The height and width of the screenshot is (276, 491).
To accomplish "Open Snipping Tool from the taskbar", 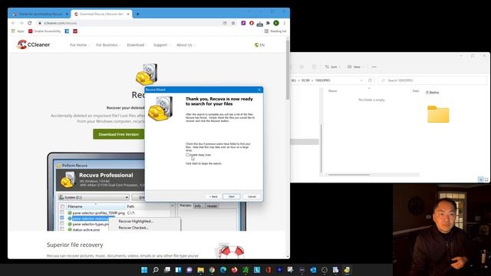I will pos(291,270).
